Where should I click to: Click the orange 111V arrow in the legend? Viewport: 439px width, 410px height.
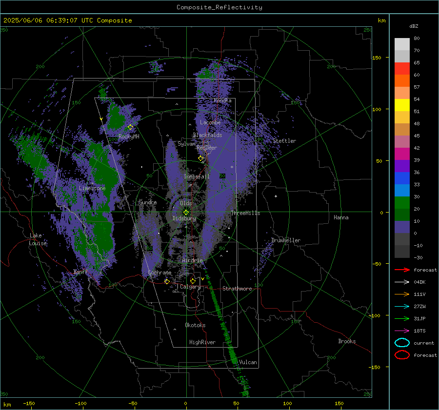[402, 294]
